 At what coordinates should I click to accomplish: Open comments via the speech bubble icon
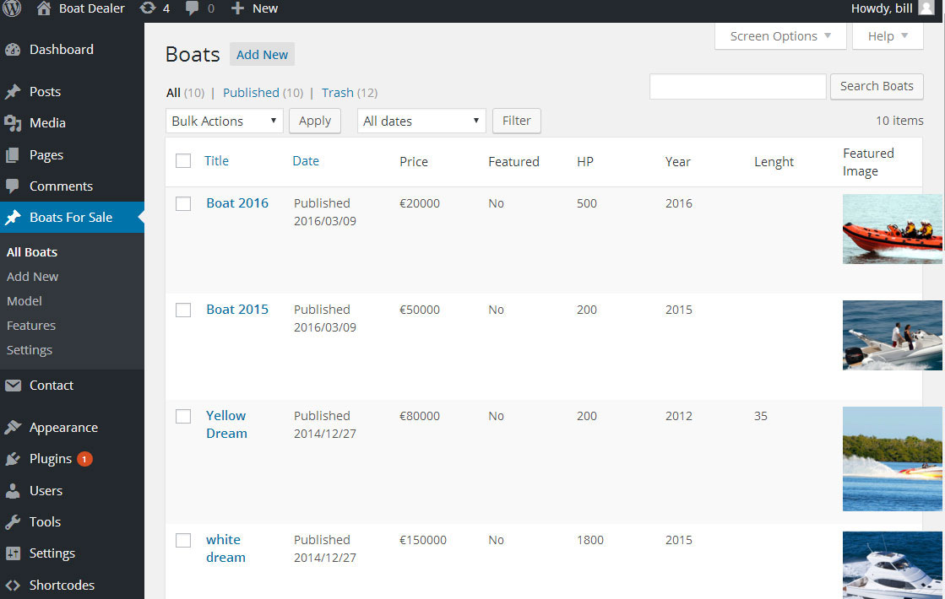(193, 9)
